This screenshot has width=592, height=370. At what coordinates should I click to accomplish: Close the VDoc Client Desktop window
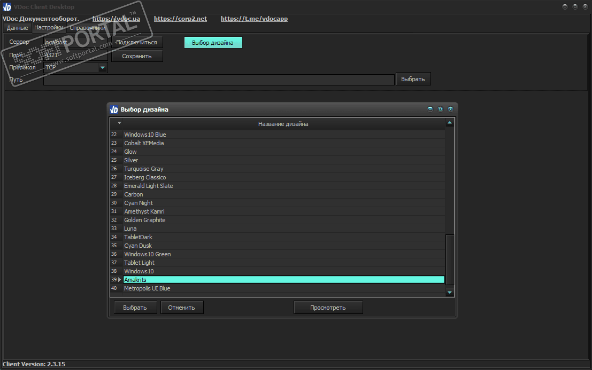pyautogui.click(x=585, y=7)
